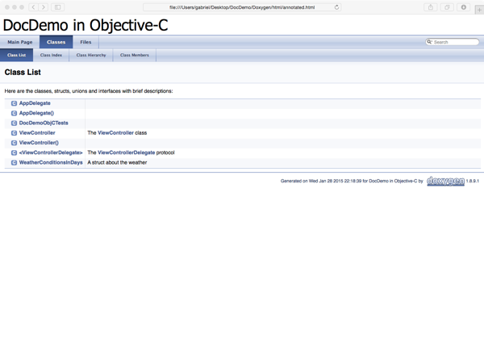Click the new tab plus button
Image resolution: width=484 pixels, height=347 pixels.
click(x=479, y=9)
